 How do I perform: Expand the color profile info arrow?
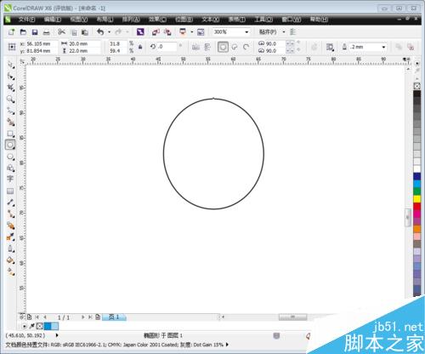[227, 345]
